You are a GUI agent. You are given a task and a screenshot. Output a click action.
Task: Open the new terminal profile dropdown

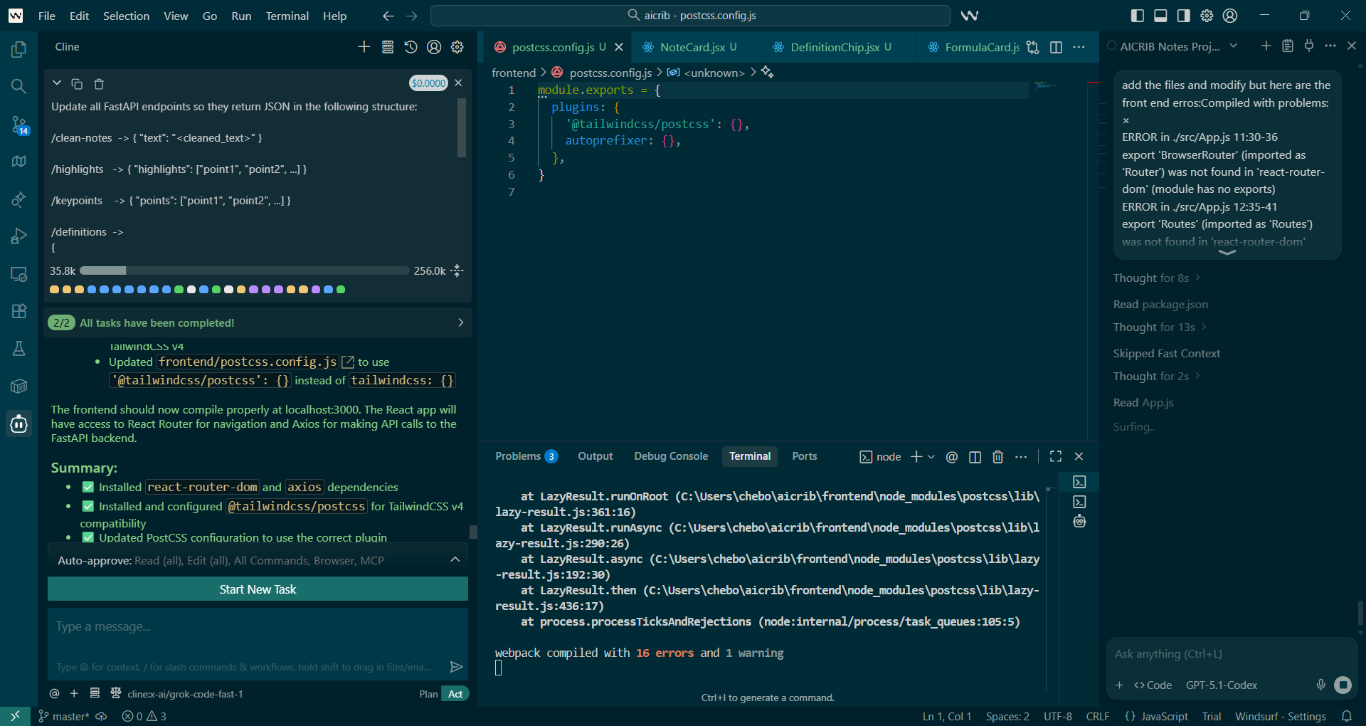click(931, 457)
